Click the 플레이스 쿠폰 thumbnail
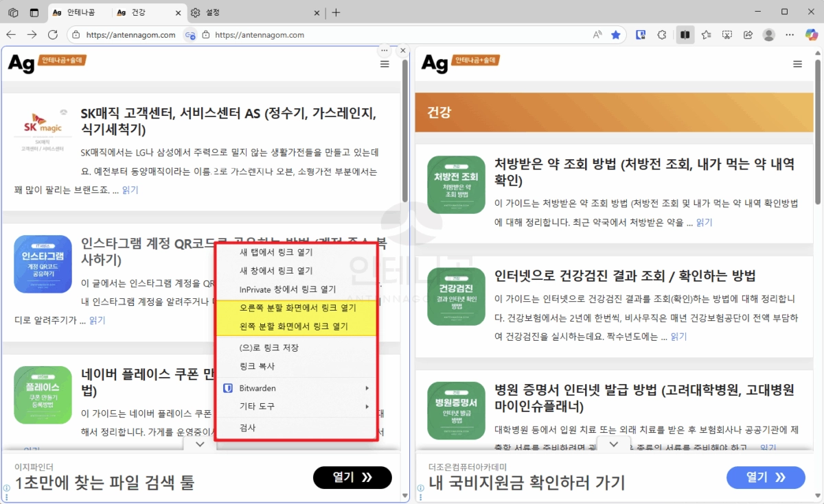The image size is (824, 504). [x=43, y=394]
